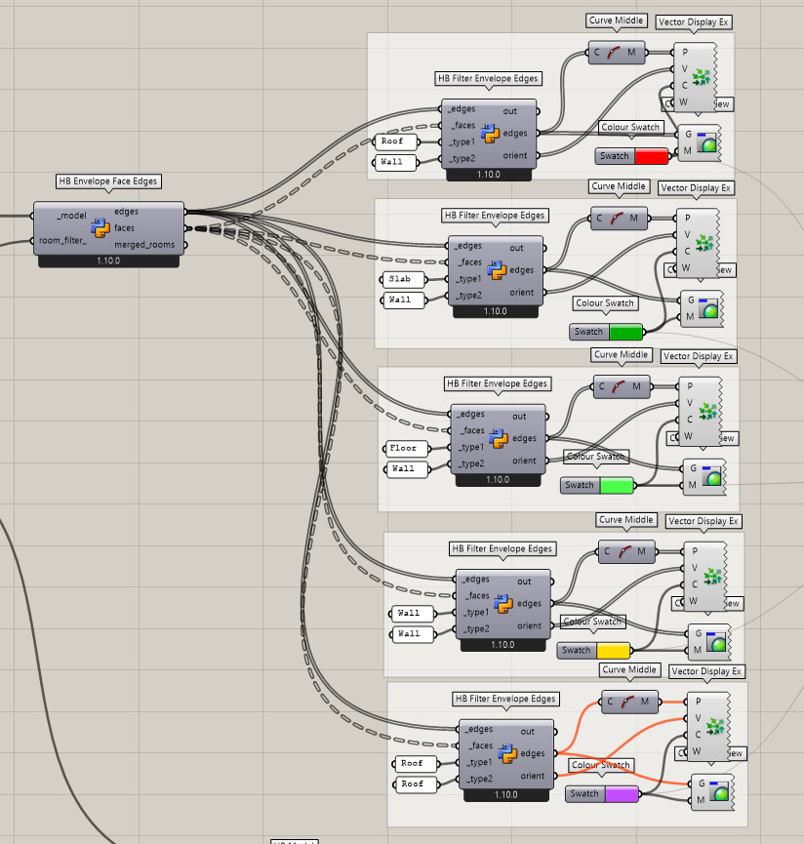Click Curve Middle icon in the purple swatch group
Image resolution: width=804 pixels, height=844 pixels.
coord(627,702)
